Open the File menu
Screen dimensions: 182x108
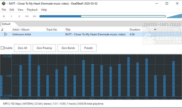[4, 10]
